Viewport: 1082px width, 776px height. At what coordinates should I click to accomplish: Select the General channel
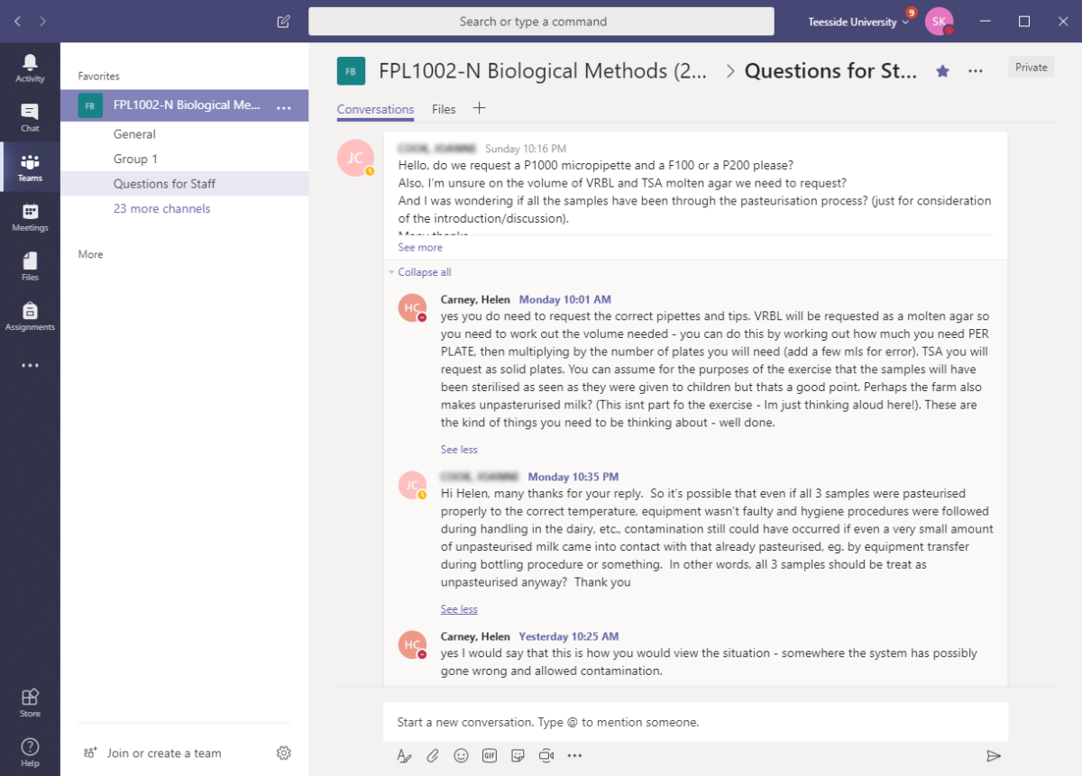point(134,134)
